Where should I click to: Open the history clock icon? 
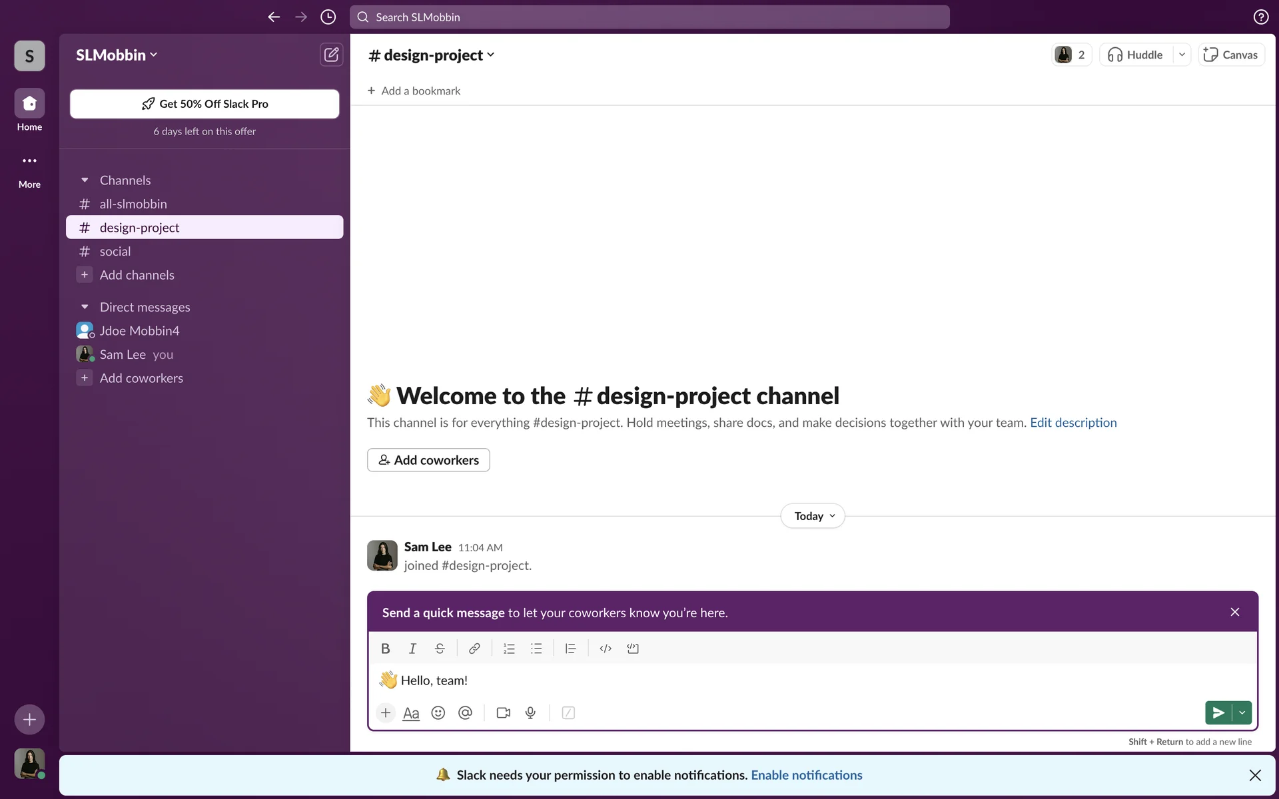[x=328, y=17]
